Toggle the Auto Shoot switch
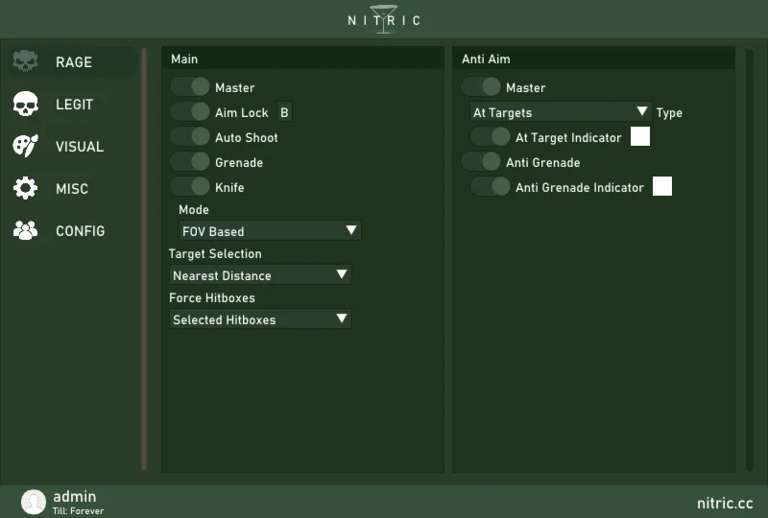 click(190, 137)
